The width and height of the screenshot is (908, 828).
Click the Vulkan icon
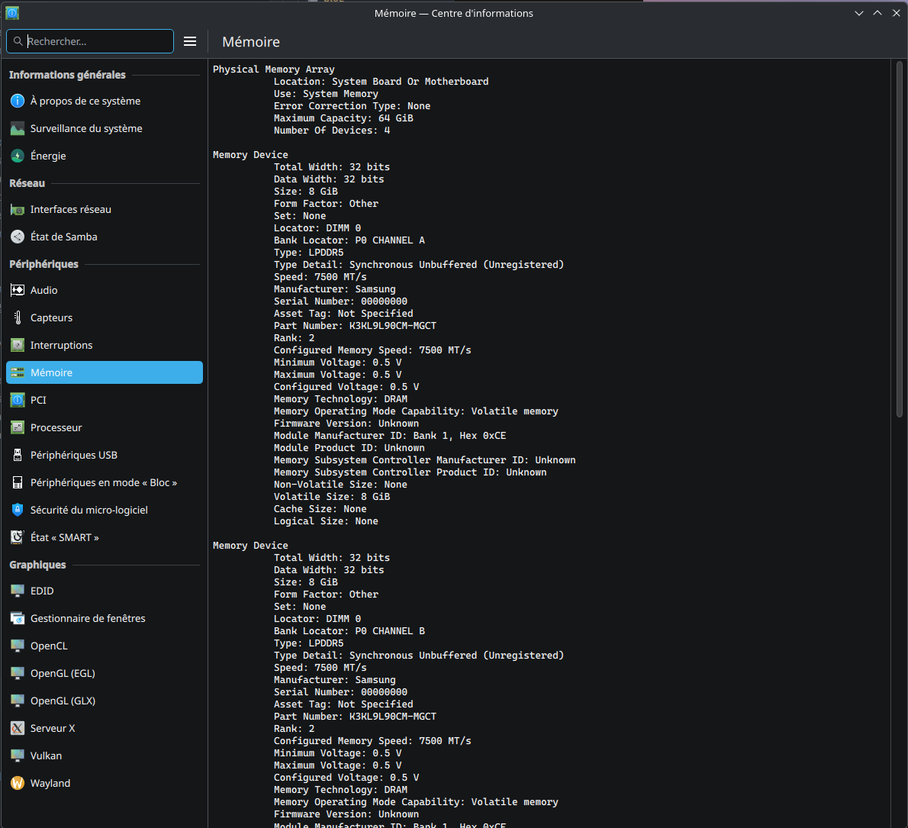tap(18, 756)
